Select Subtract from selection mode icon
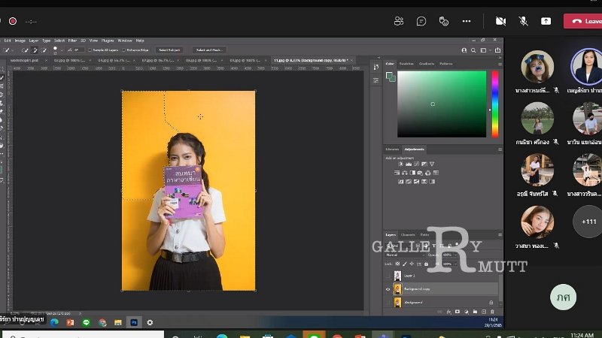This screenshot has height=338, width=602. pos(44,50)
